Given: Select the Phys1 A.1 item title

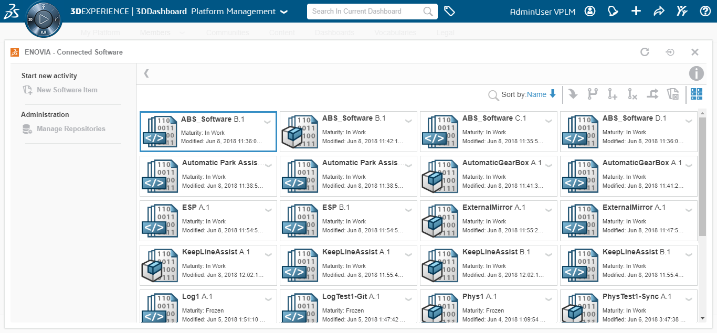Looking at the screenshot, I should click(x=479, y=297).
